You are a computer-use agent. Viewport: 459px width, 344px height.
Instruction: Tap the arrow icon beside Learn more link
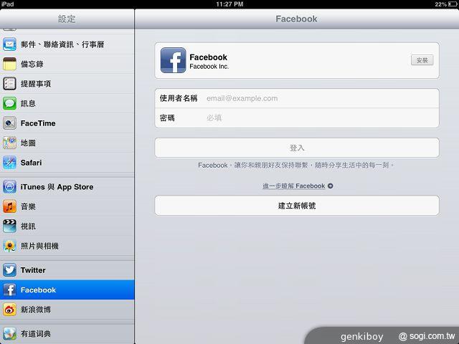(x=330, y=186)
